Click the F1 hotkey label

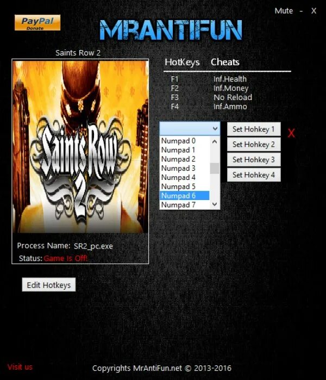(174, 79)
